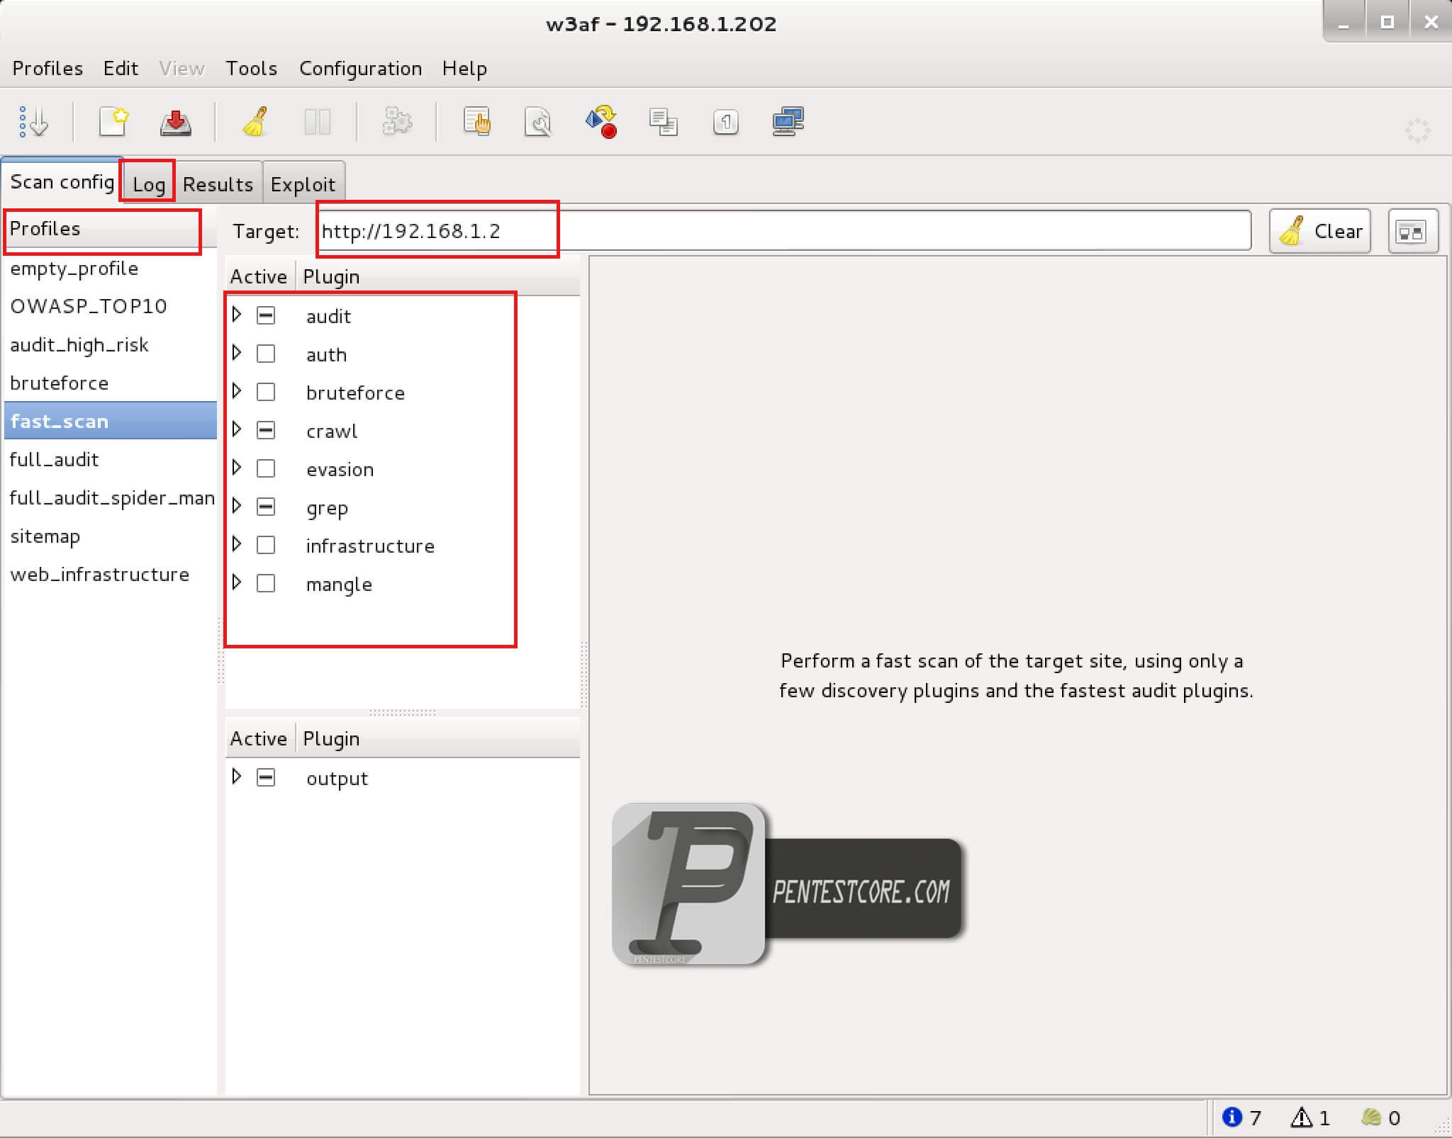The height and width of the screenshot is (1138, 1452).
Task: Click the numbered '1' toolbar icon
Action: (x=725, y=122)
